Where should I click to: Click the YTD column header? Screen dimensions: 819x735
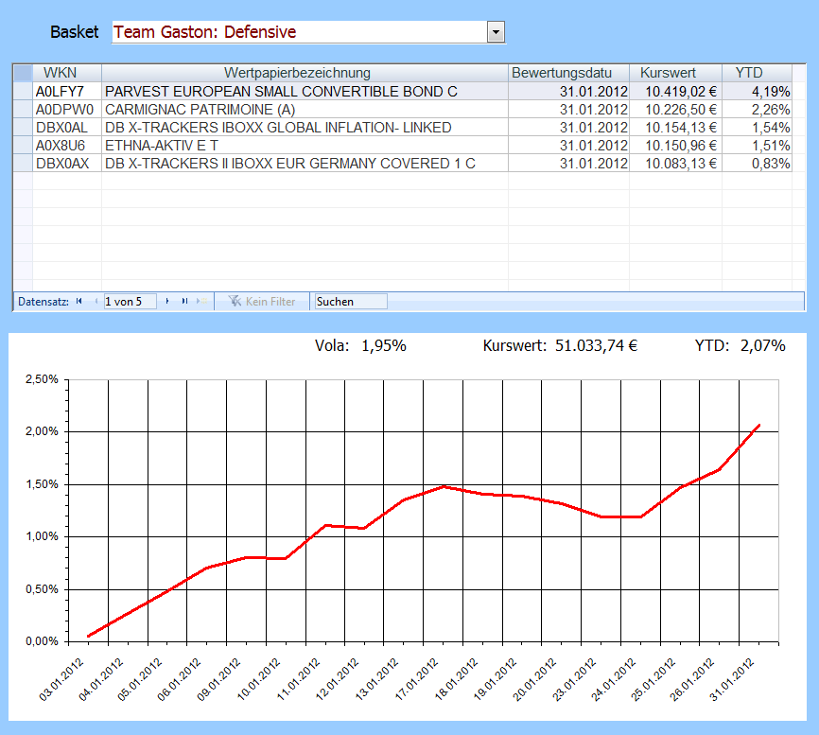[749, 73]
